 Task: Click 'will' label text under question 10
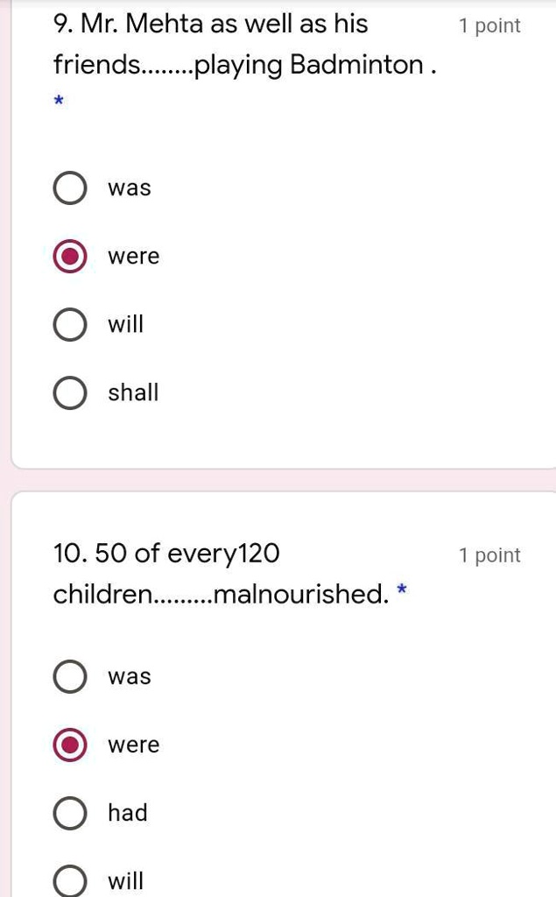(126, 881)
